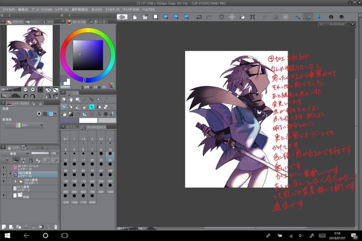Open the レイヤー(L) menu
This screenshot has height=241, width=362.
pos(62,10)
